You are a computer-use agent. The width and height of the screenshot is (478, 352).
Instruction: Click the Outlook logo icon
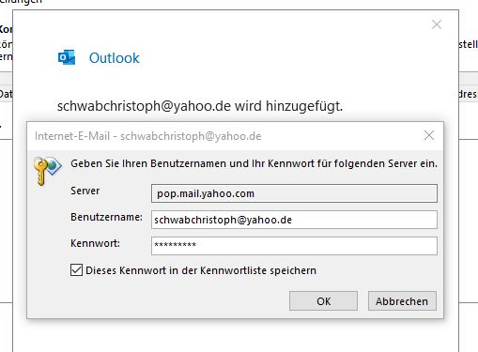(67, 57)
